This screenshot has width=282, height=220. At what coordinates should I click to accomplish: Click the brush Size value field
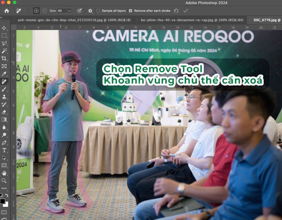coord(62,11)
